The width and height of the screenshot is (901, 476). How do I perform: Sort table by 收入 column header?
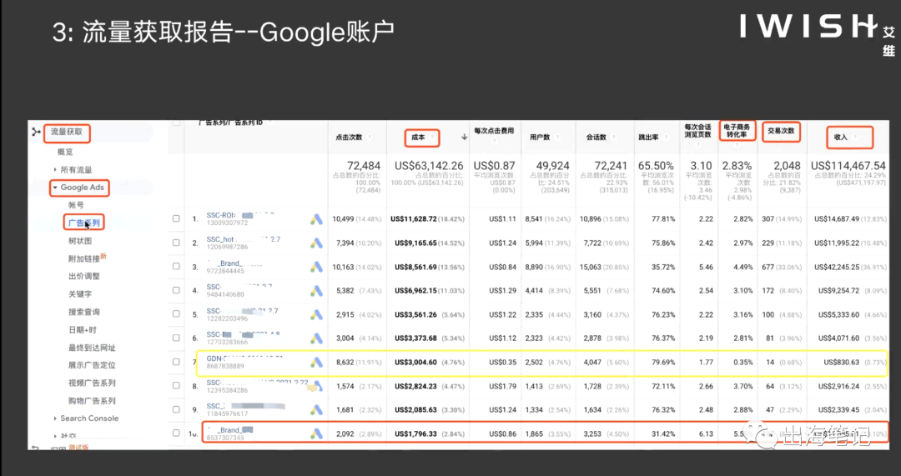pyautogui.click(x=841, y=138)
